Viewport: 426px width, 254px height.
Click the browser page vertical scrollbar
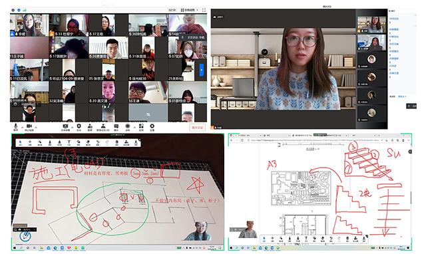click(x=411, y=197)
